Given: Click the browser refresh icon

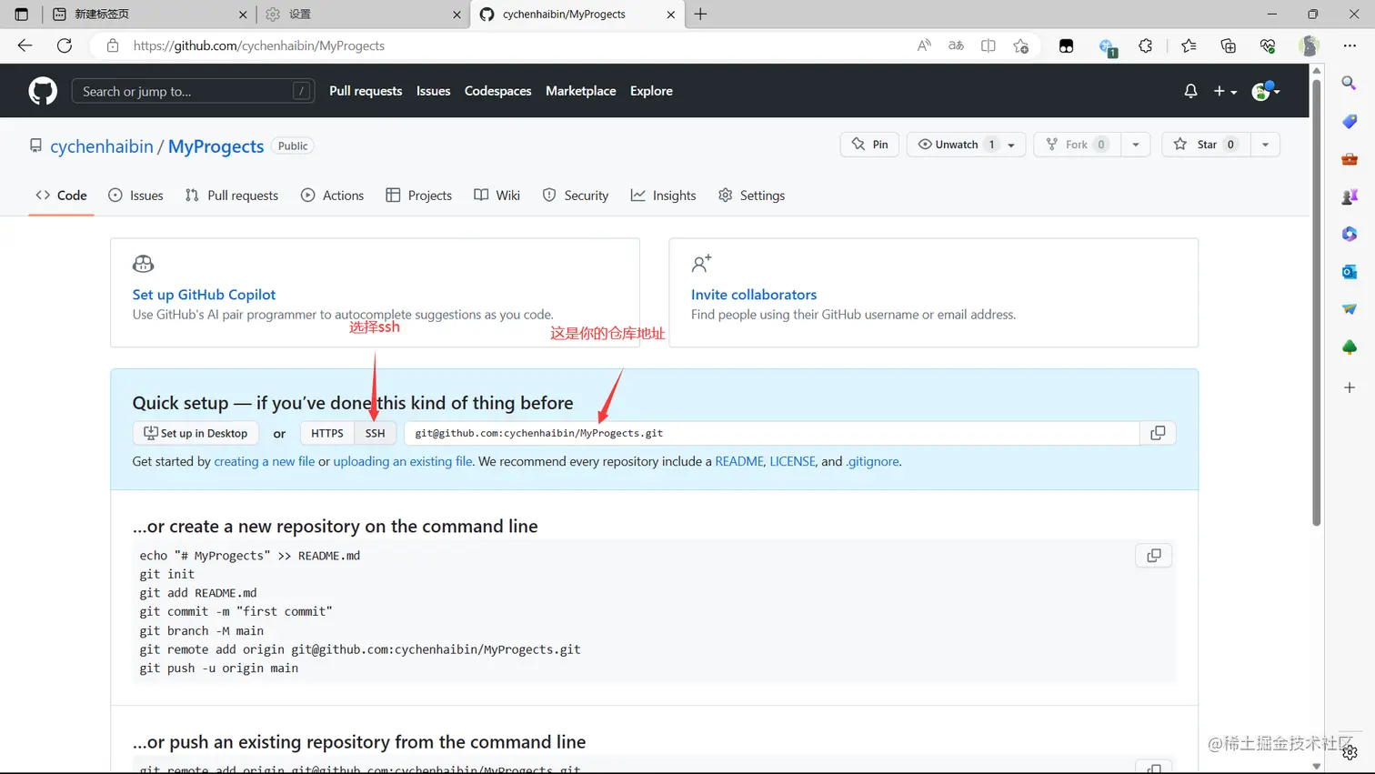Looking at the screenshot, I should click(x=64, y=45).
